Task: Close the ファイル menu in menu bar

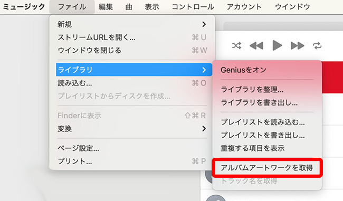Action: point(72,7)
